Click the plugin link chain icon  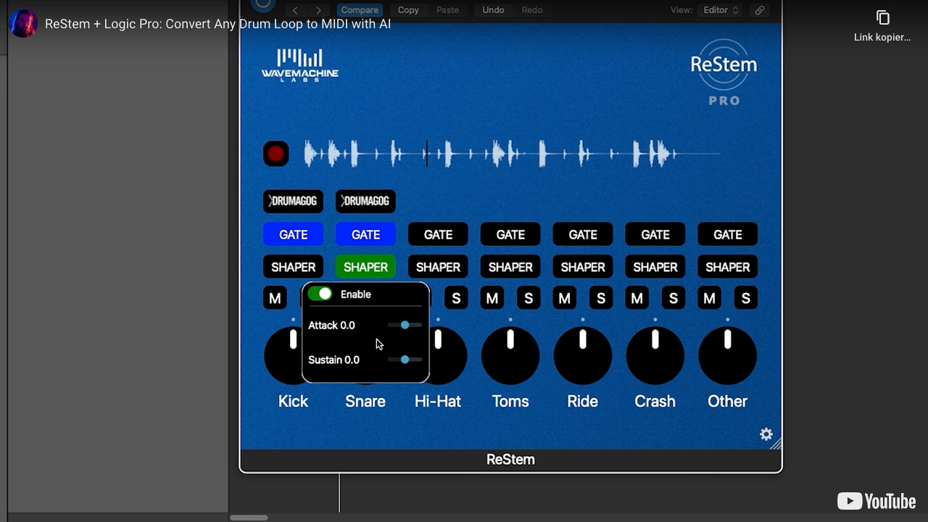tap(759, 10)
